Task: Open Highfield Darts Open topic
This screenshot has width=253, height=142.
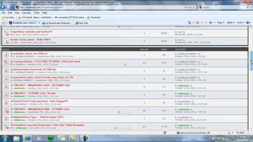Action: click(x=38, y=117)
